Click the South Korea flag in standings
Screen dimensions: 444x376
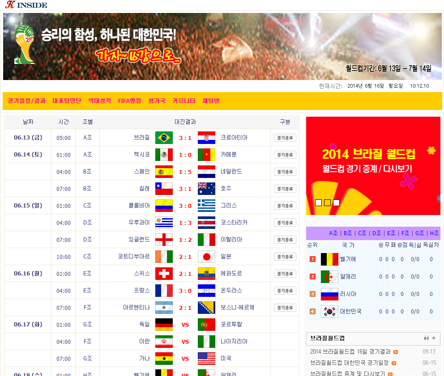[x=329, y=311]
